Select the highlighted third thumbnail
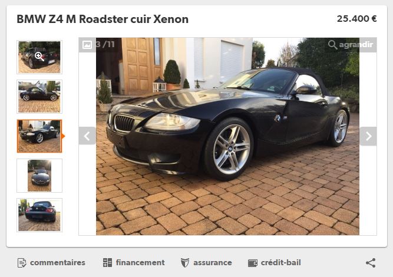Screen dimensions: 393x277 point(39,136)
